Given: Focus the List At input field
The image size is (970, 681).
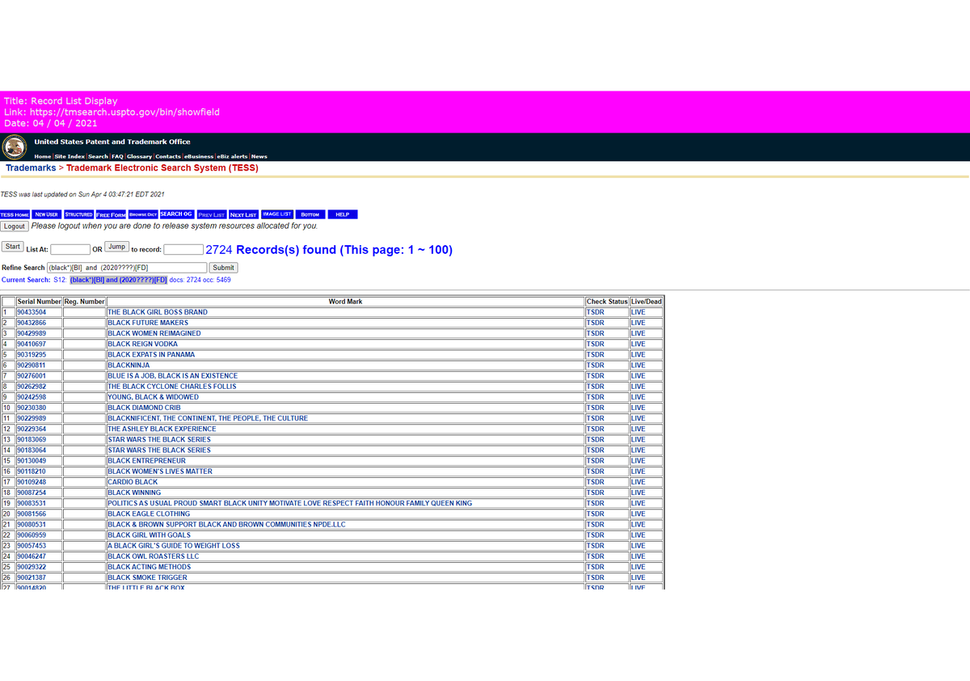Looking at the screenshot, I should click(x=70, y=250).
